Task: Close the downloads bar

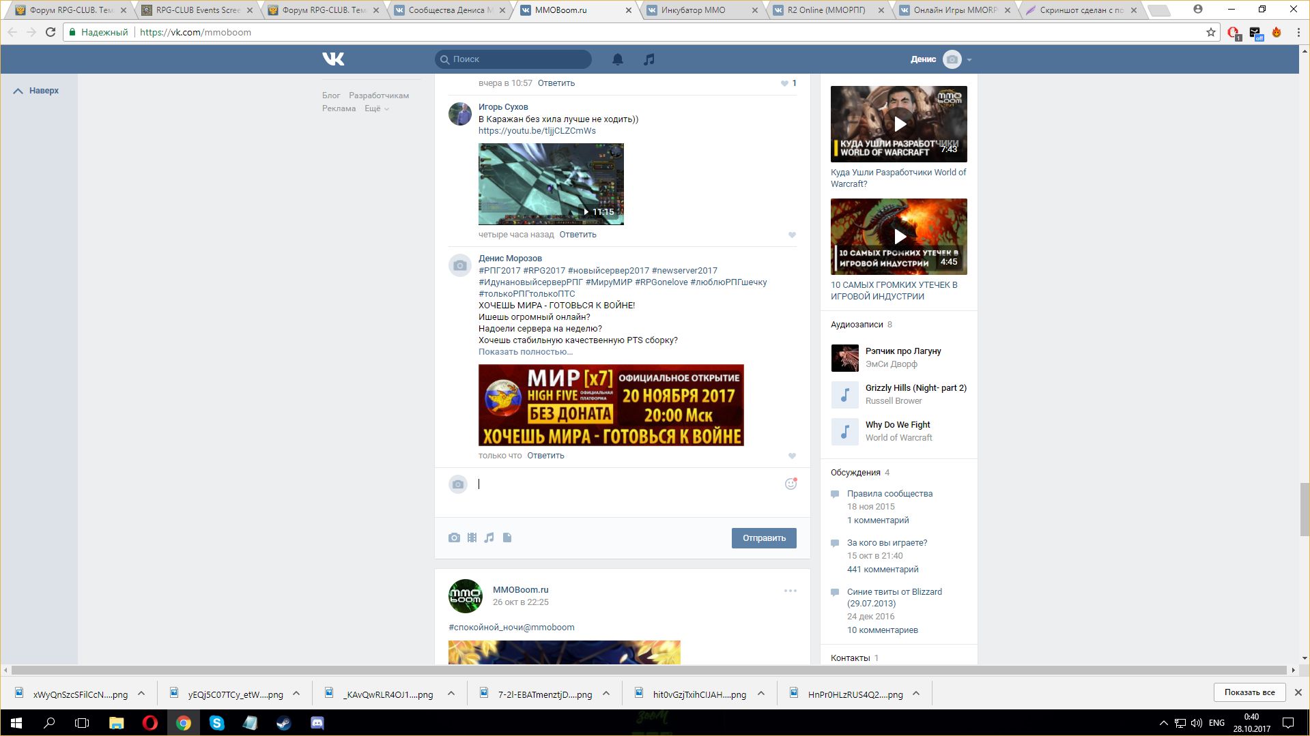Action: point(1298,692)
